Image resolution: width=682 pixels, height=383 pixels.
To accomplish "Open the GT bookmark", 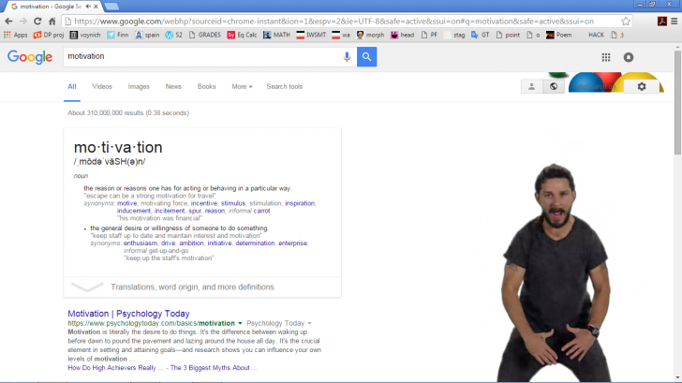I will [481, 35].
